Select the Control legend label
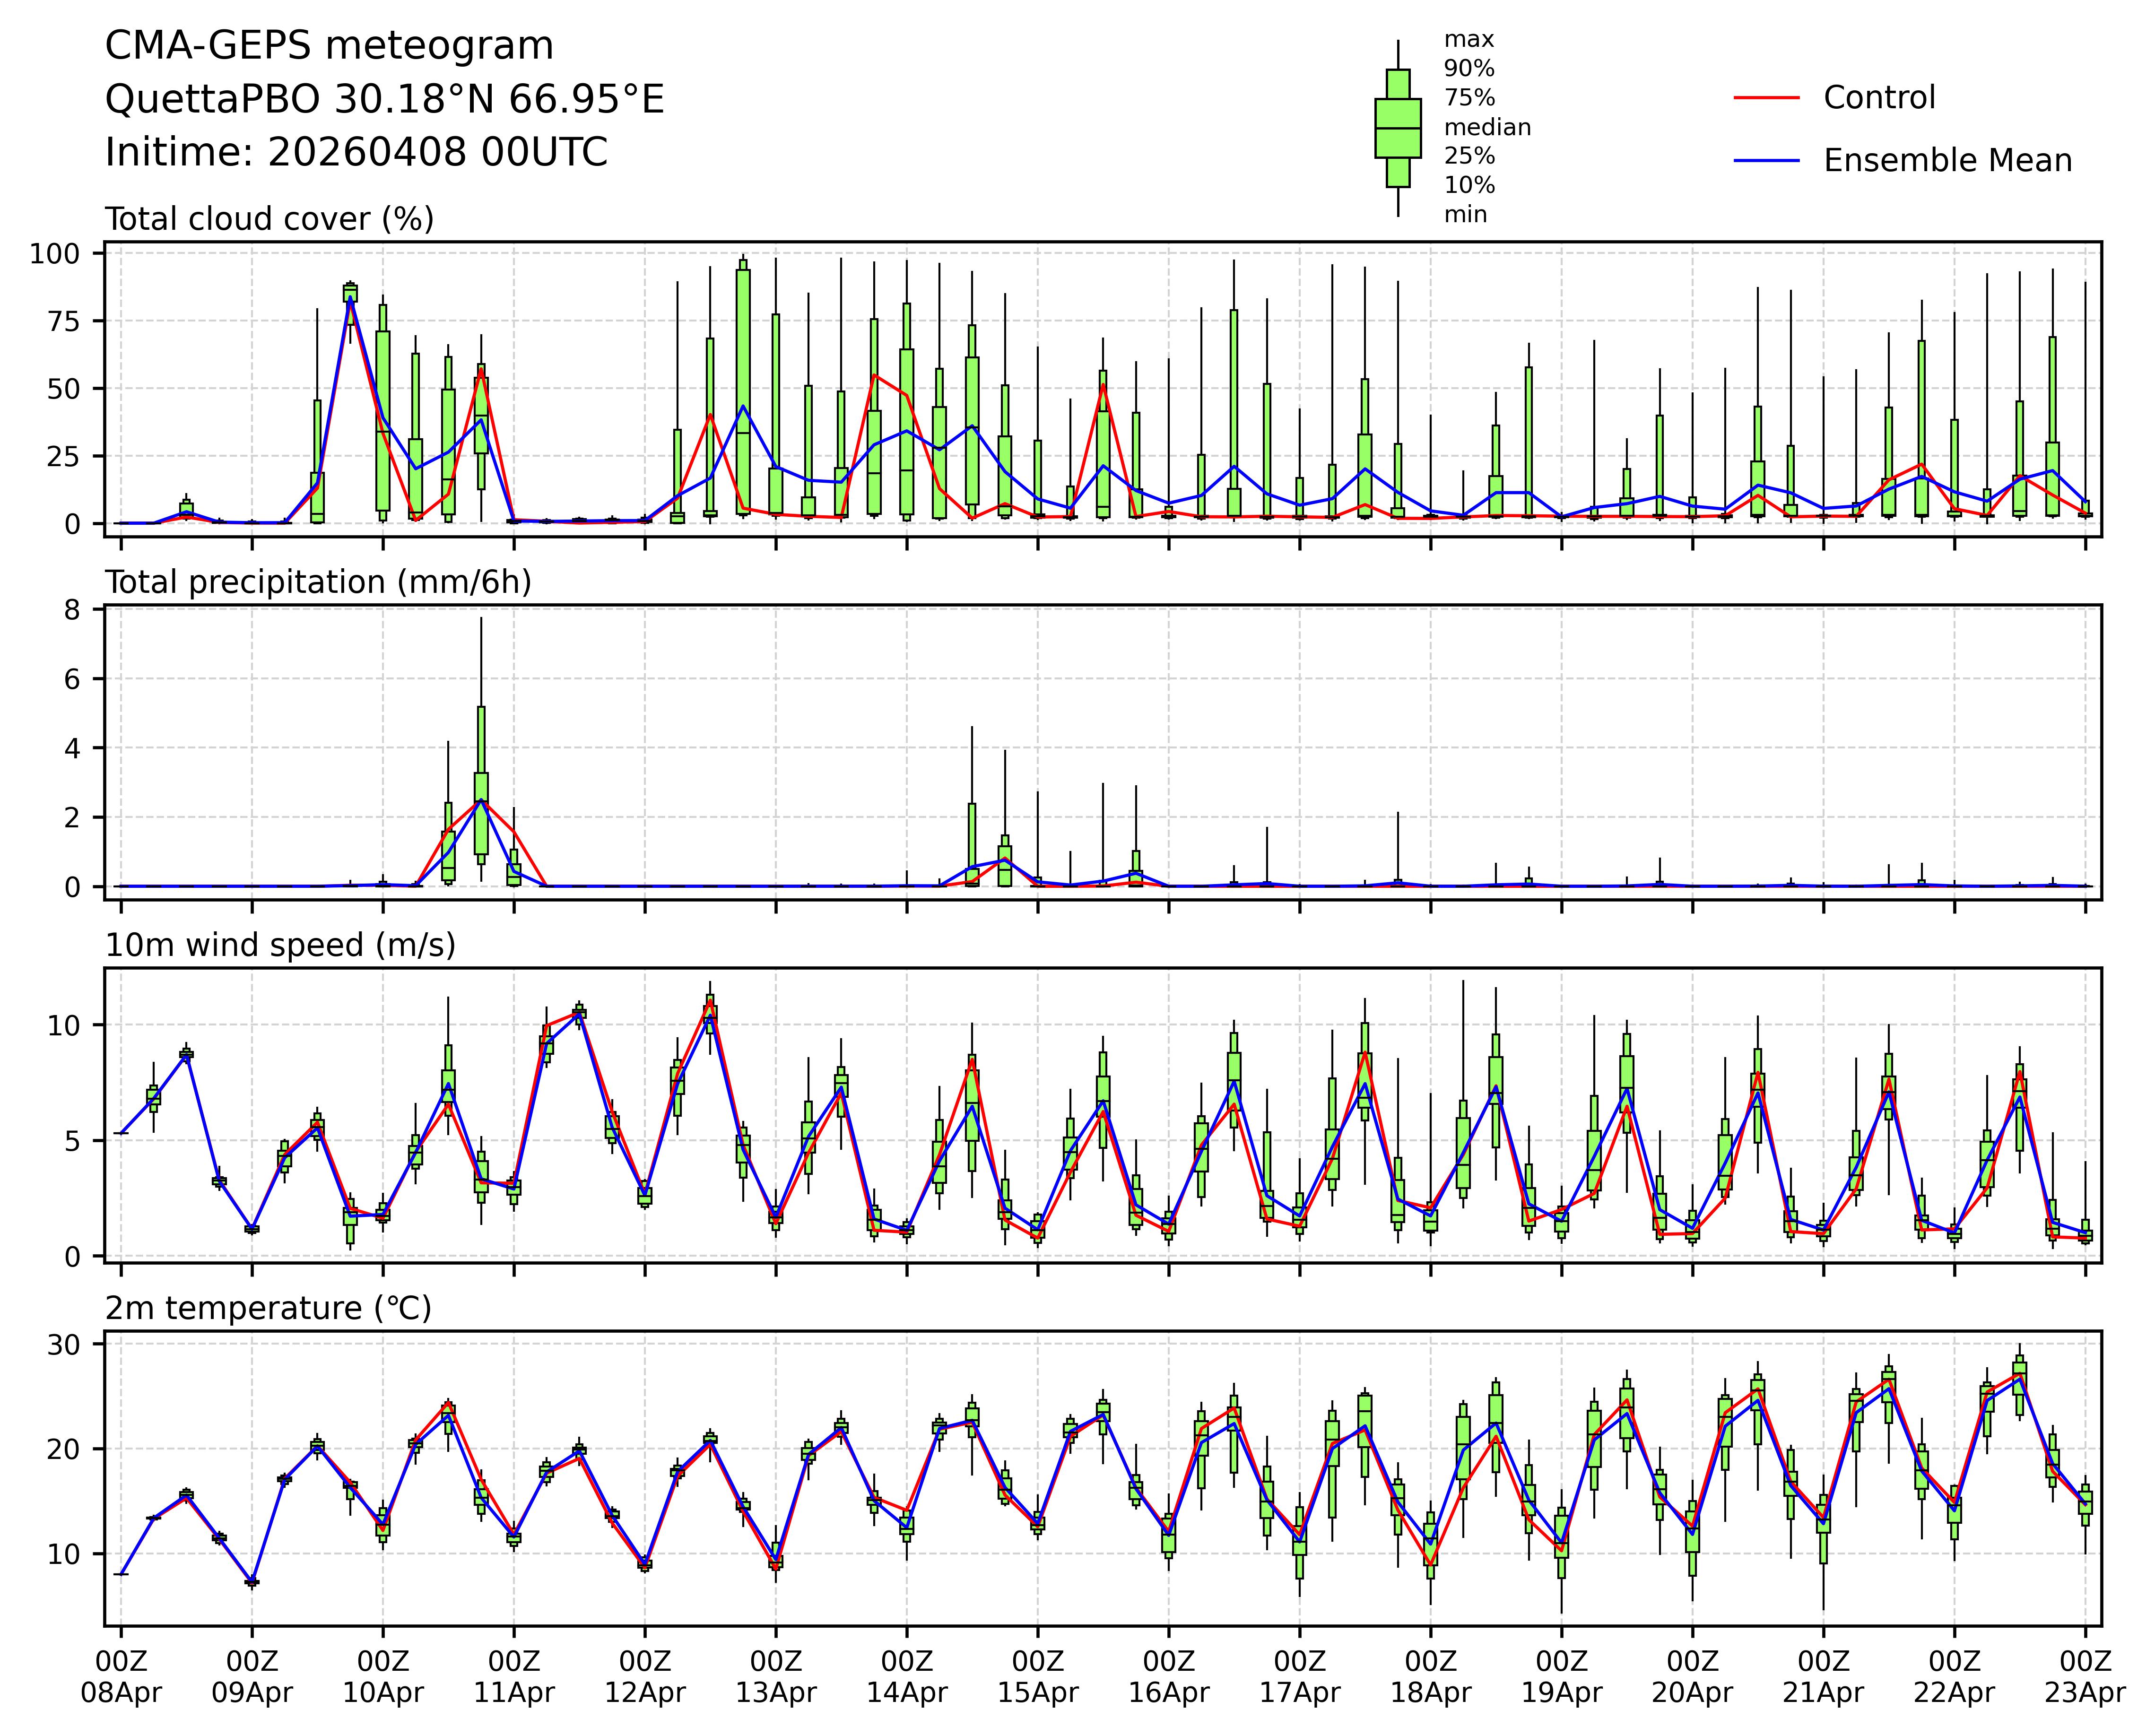 [1879, 98]
